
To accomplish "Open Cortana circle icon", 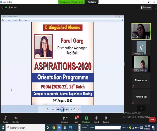I will click(x=48, y=128).
